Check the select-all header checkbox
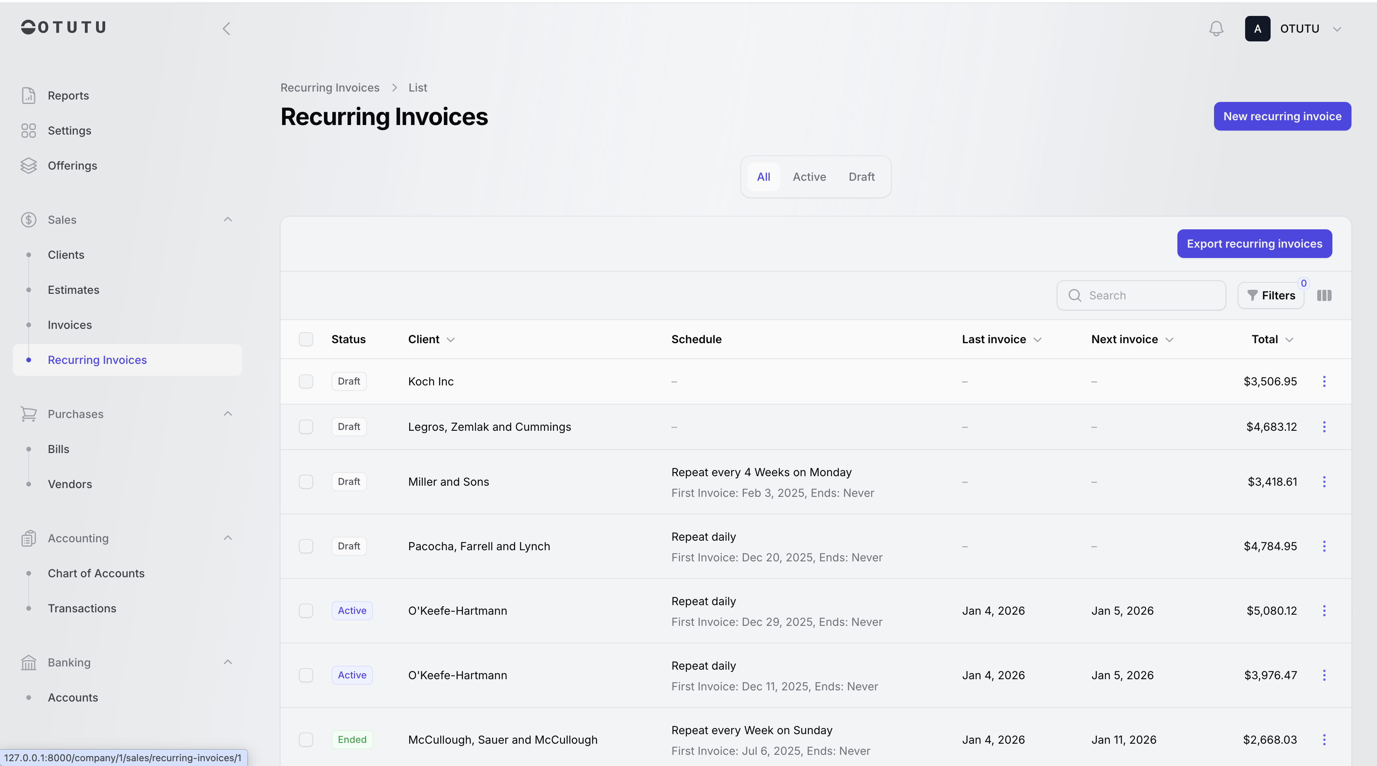 click(306, 339)
